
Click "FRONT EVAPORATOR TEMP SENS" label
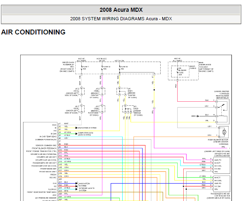[42, 192]
